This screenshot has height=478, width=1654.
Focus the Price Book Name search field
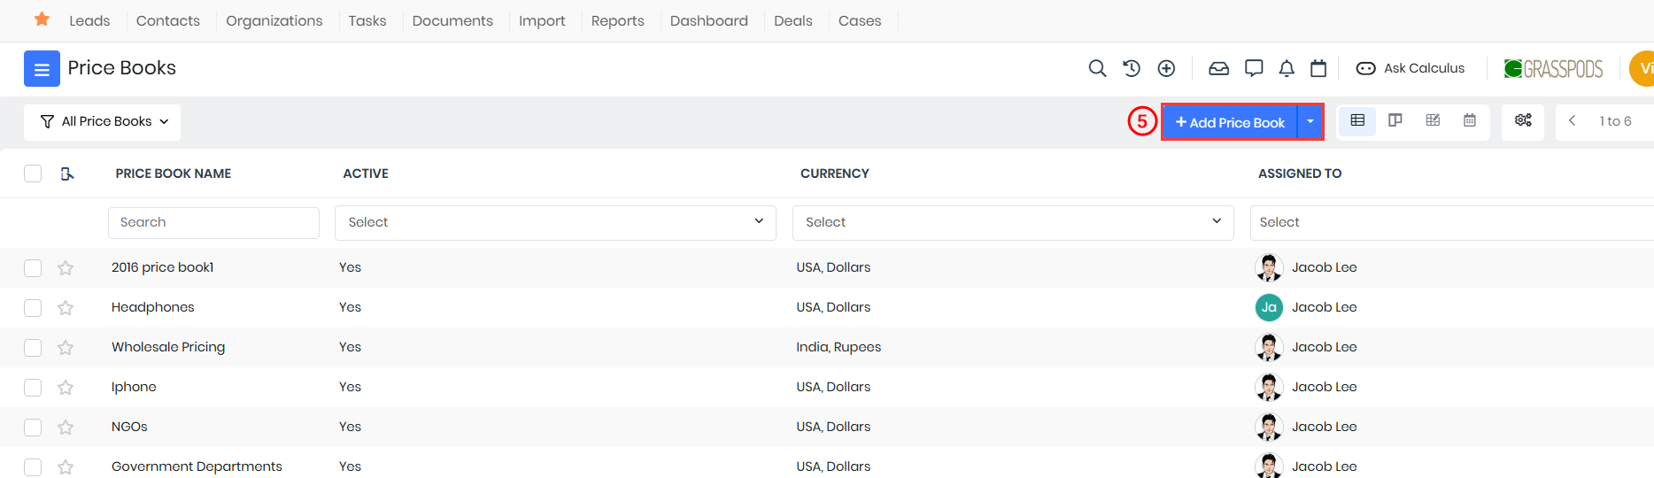coord(213,223)
